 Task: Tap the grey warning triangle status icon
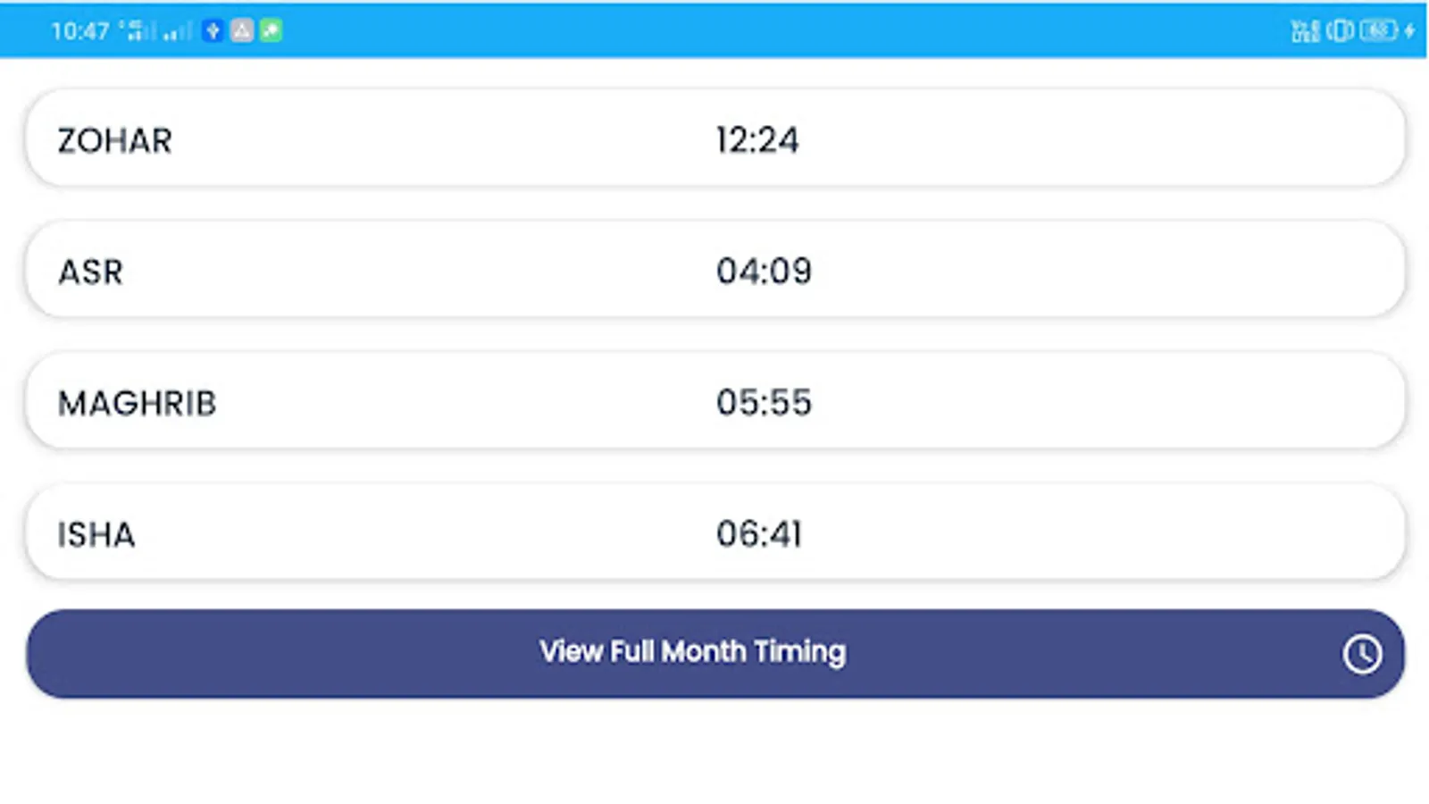(242, 31)
